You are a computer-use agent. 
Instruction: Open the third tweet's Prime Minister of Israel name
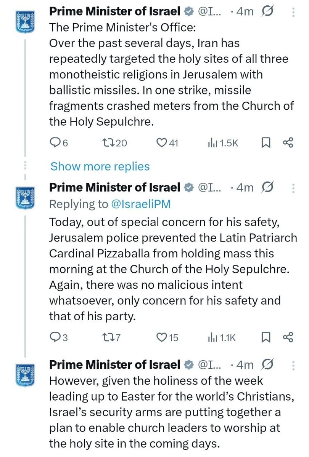point(114,364)
